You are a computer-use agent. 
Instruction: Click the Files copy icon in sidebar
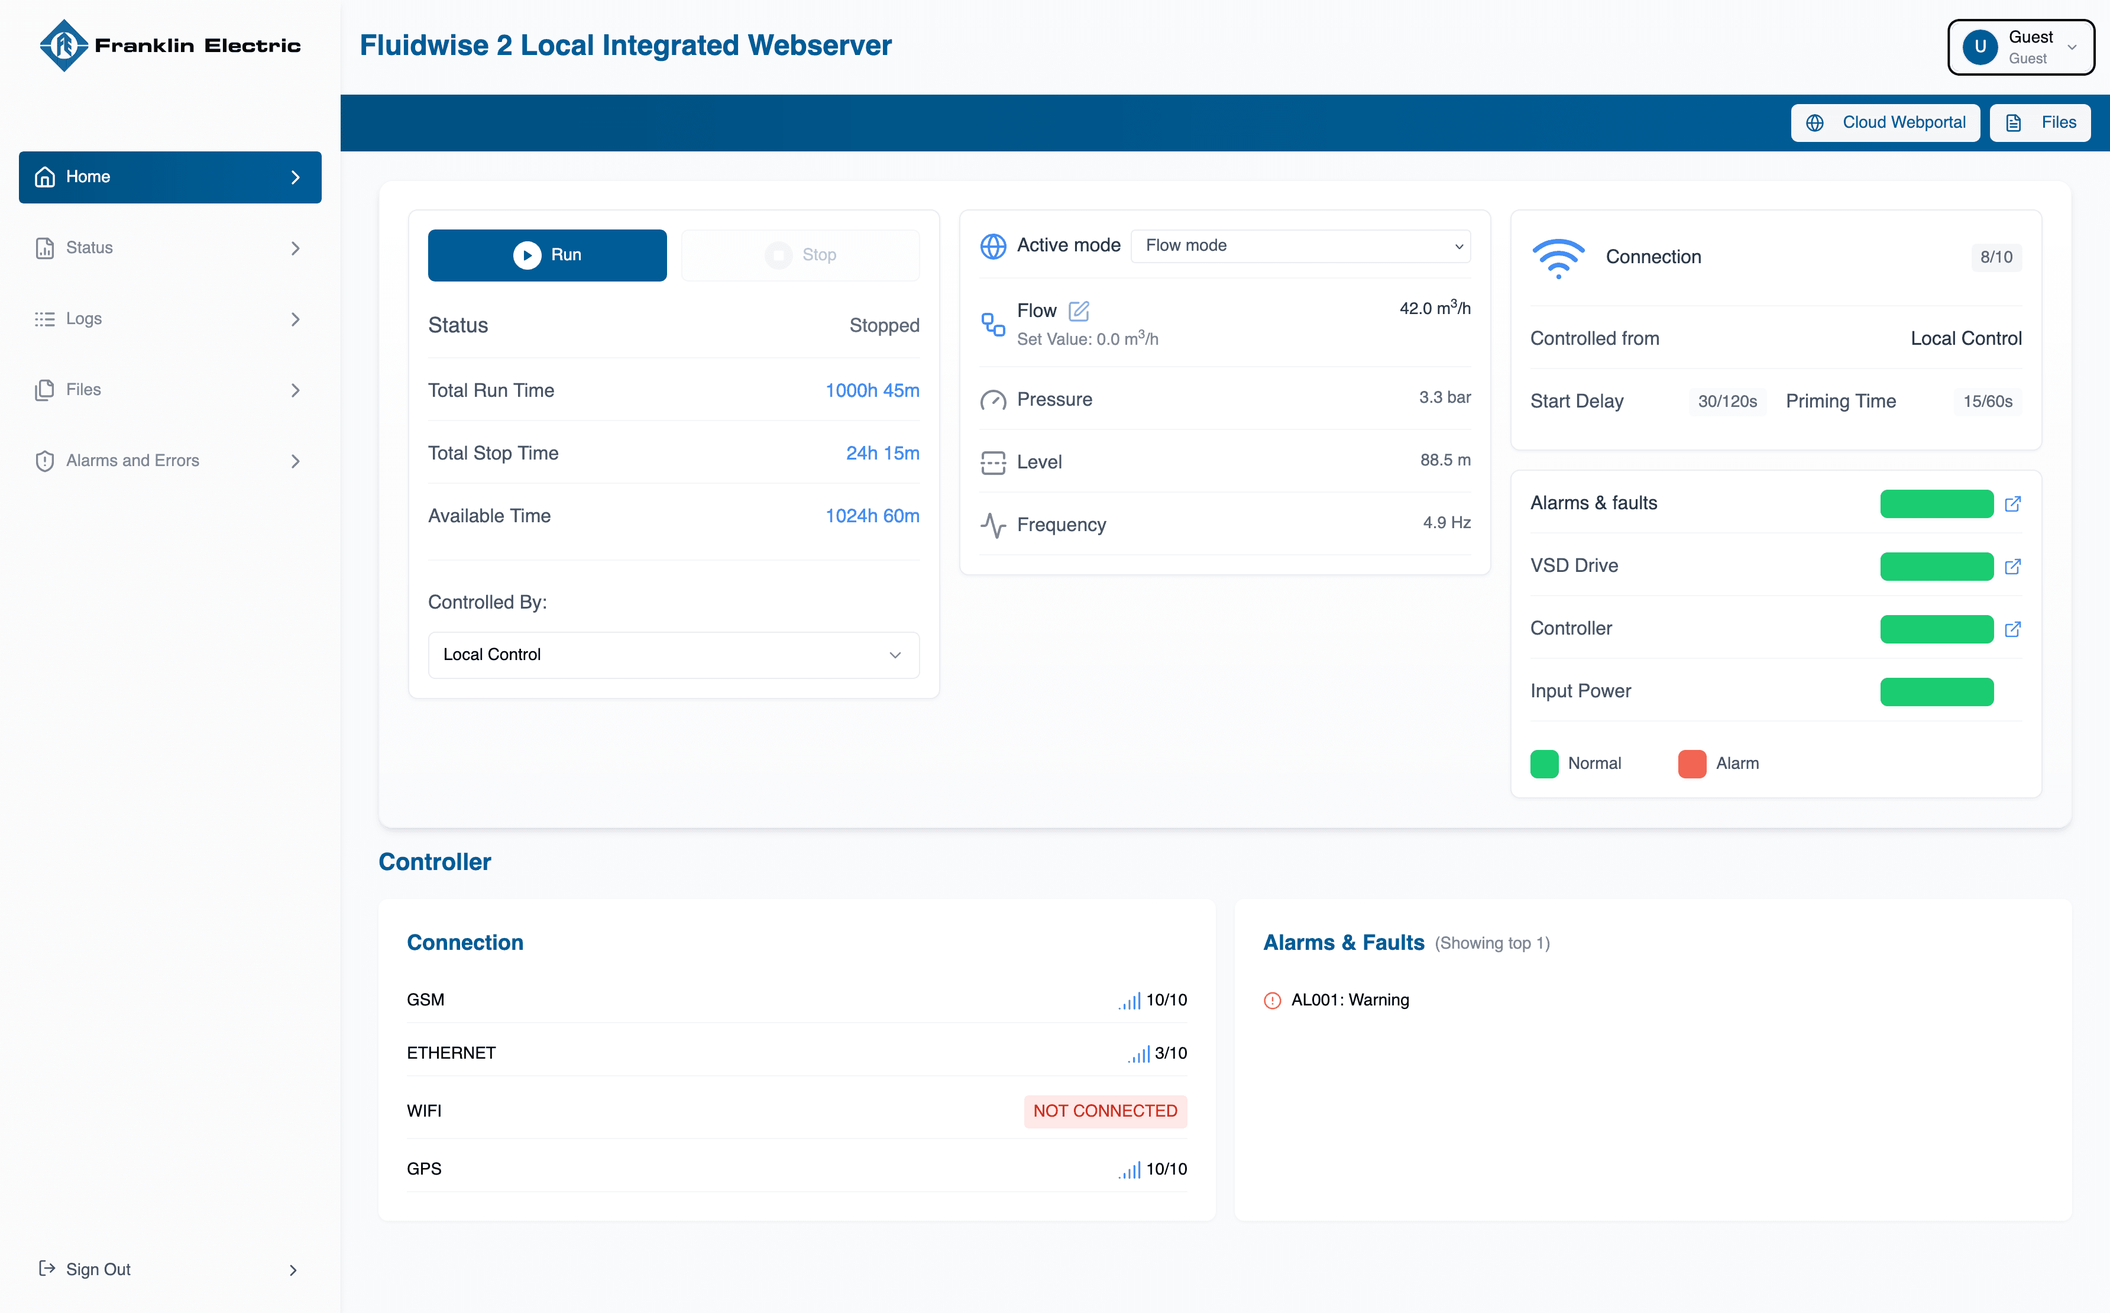pyautogui.click(x=45, y=390)
